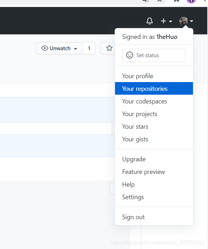Open Feature preview
Image resolution: width=208 pixels, height=249 pixels.
tap(154, 171)
